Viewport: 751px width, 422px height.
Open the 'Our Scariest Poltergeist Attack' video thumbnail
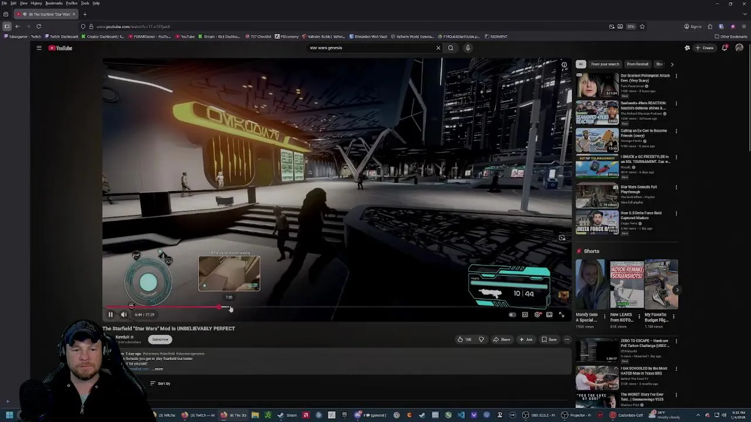click(597, 84)
